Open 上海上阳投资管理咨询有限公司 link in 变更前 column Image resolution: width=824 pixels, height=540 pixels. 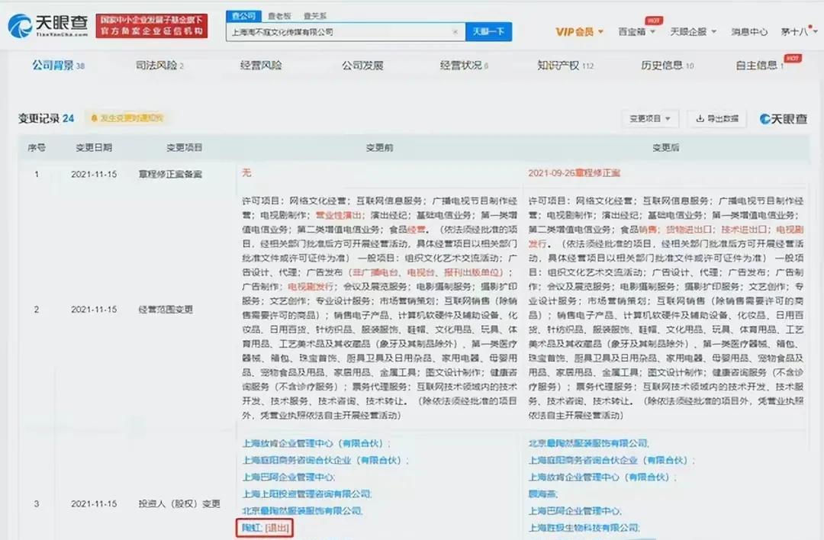click(307, 493)
